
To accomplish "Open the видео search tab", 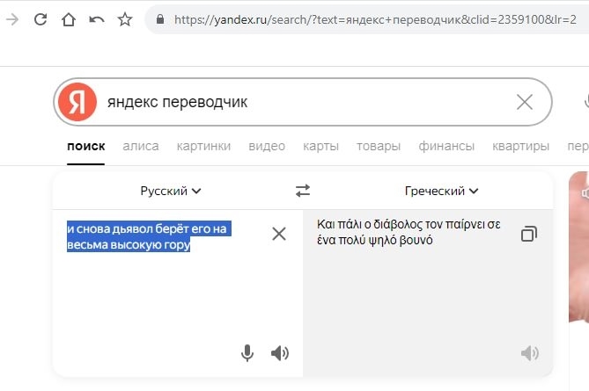I will [x=267, y=146].
